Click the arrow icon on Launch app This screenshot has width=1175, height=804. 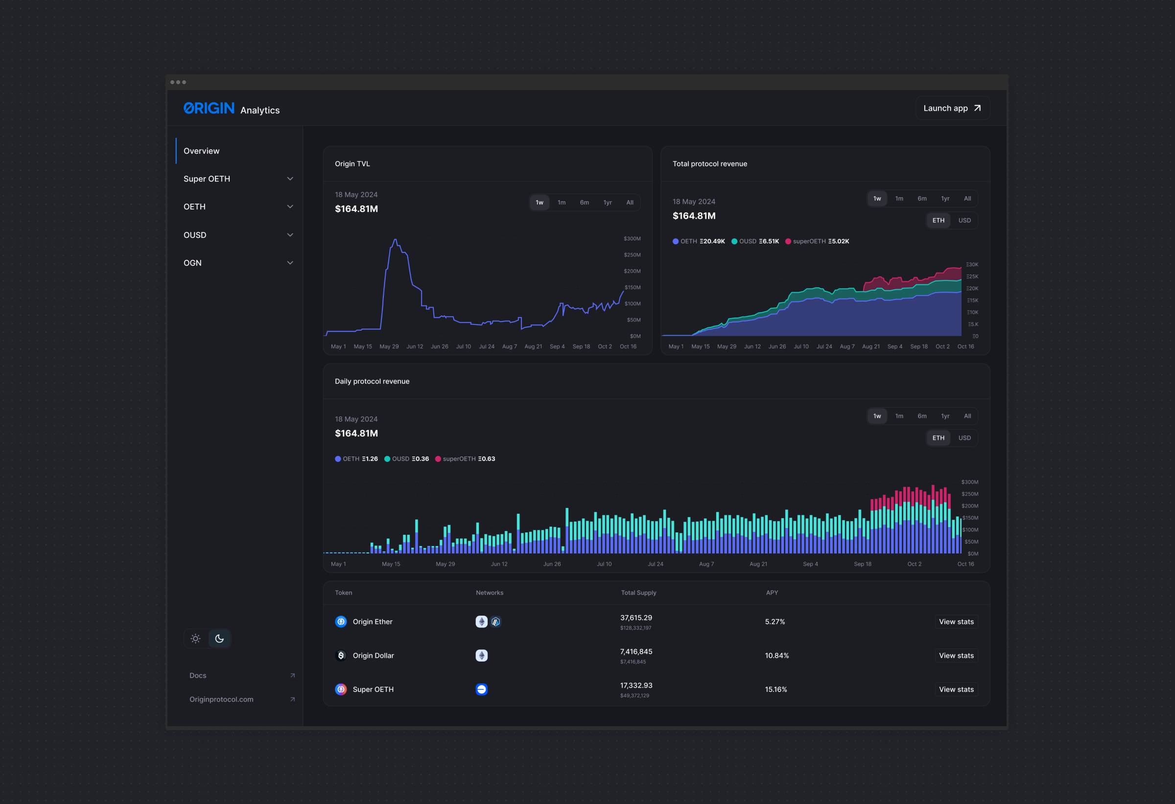tap(977, 108)
